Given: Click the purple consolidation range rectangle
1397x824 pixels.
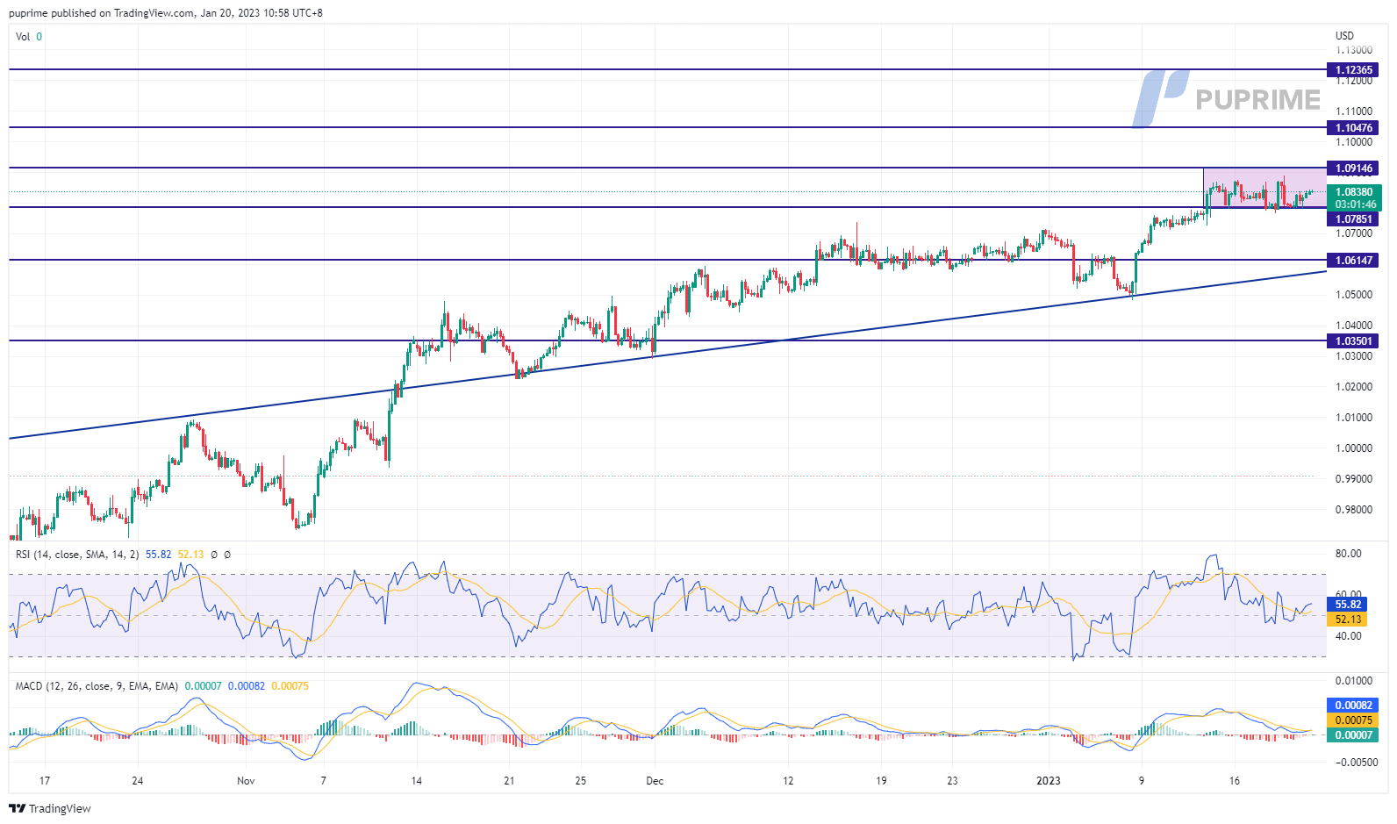Looking at the screenshot, I should click(x=1264, y=188).
